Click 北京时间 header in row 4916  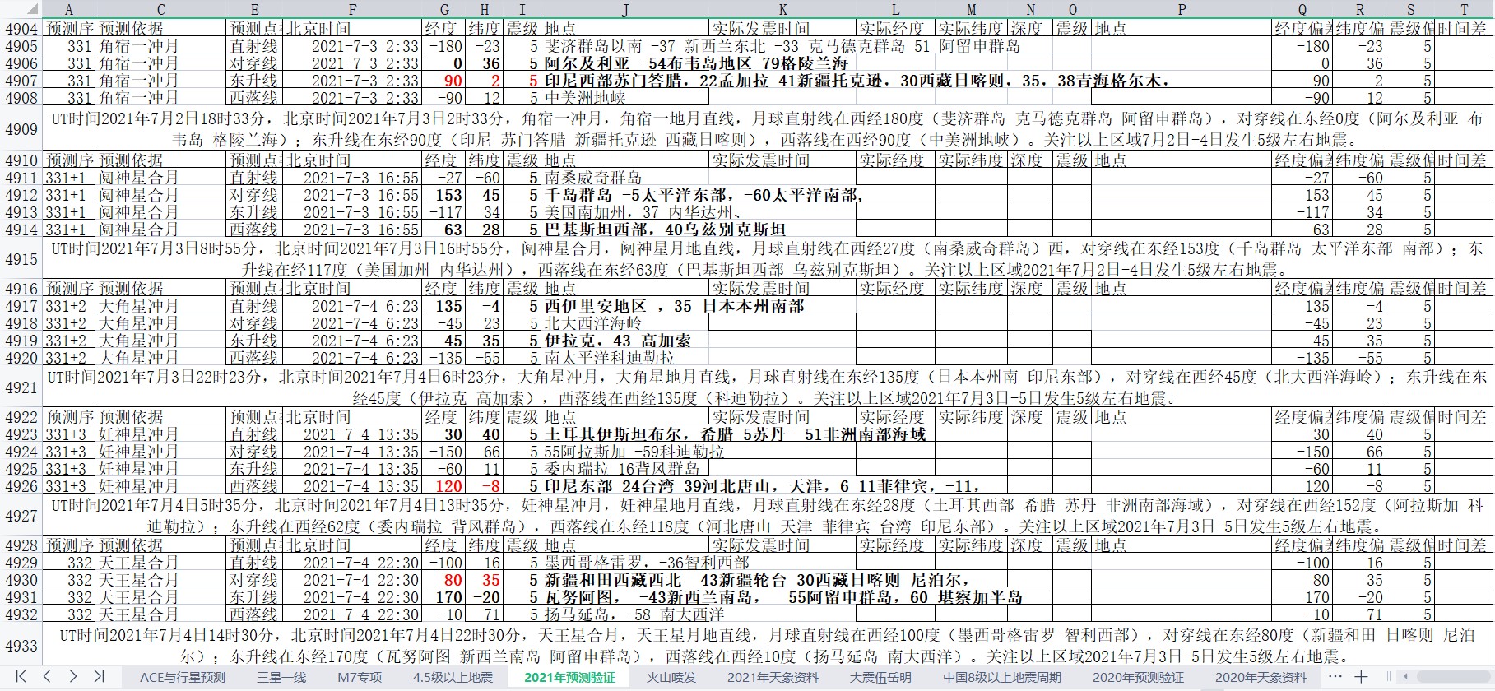352,289
